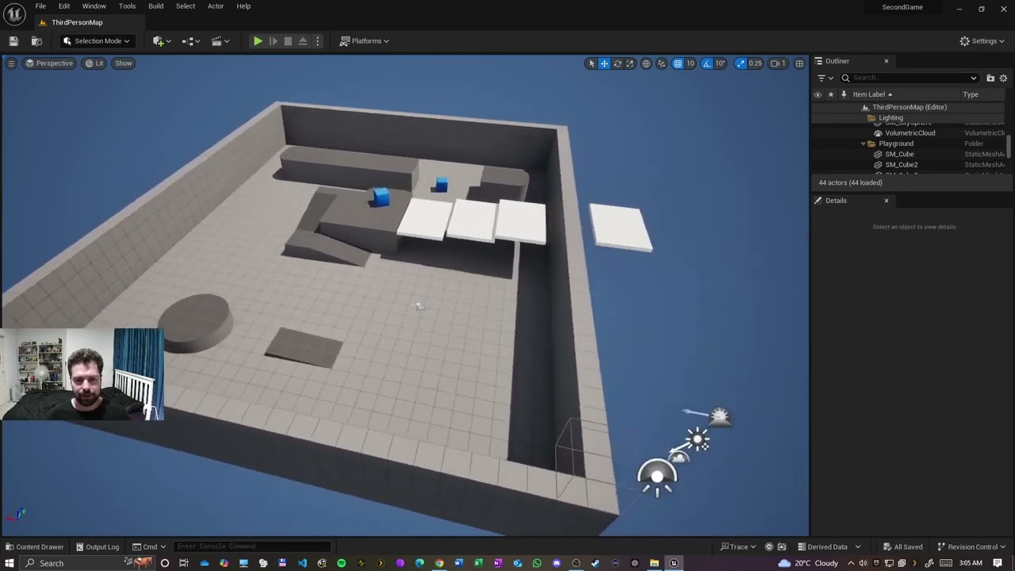Activate the Rotate objects tool
Viewport: 1015px width, 571px height.
tap(618, 63)
